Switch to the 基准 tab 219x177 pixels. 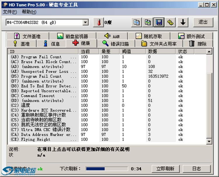tap(21, 44)
